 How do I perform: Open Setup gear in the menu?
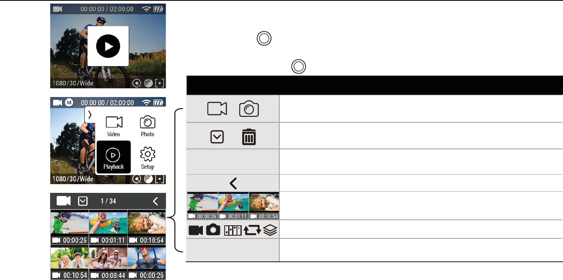[147, 157]
